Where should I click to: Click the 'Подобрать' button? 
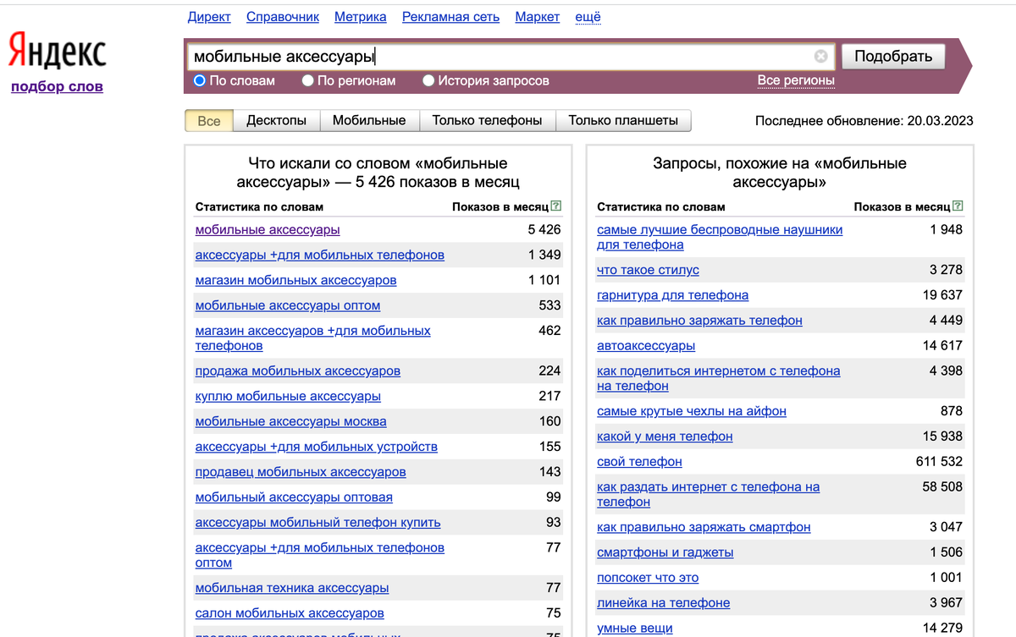893,57
